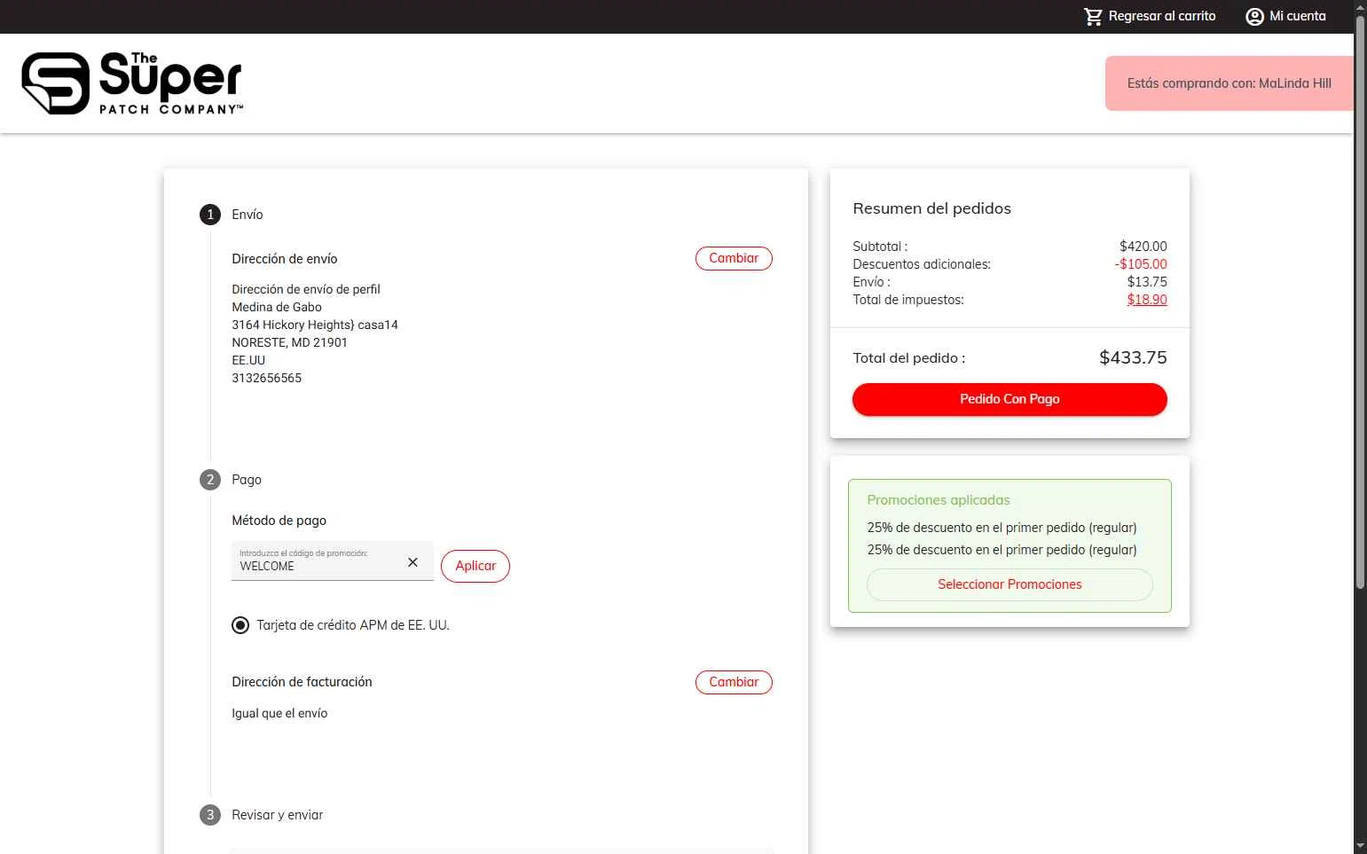Click the Método de pago heading

[279, 521]
